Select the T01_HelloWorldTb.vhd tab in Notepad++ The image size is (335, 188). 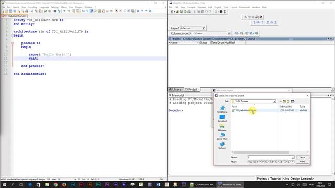[14, 16]
